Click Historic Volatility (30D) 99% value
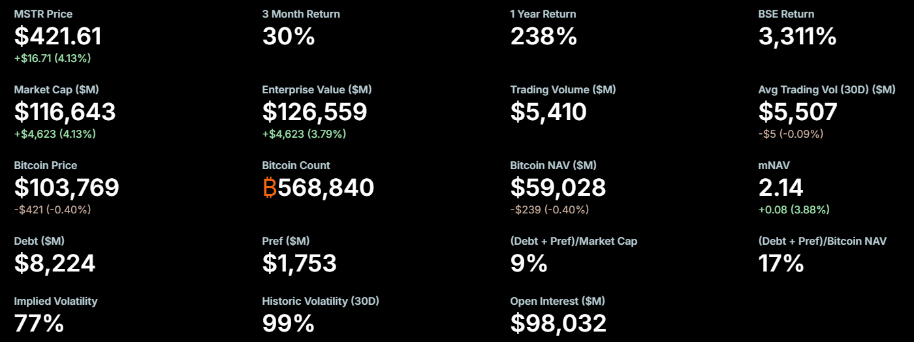Screen dimensions: 914x342 point(289,324)
